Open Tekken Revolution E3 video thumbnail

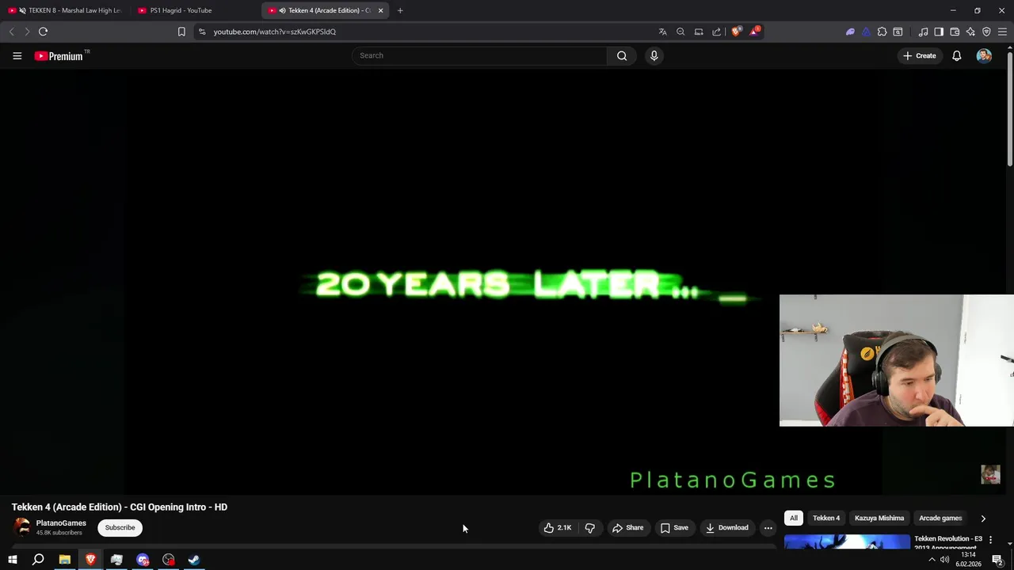pos(847,541)
